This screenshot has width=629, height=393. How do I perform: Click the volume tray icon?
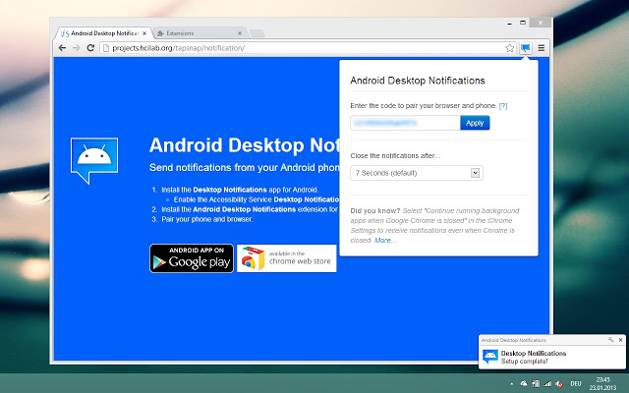pyautogui.click(x=559, y=384)
